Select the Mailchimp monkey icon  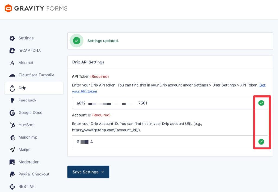point(12,137)
